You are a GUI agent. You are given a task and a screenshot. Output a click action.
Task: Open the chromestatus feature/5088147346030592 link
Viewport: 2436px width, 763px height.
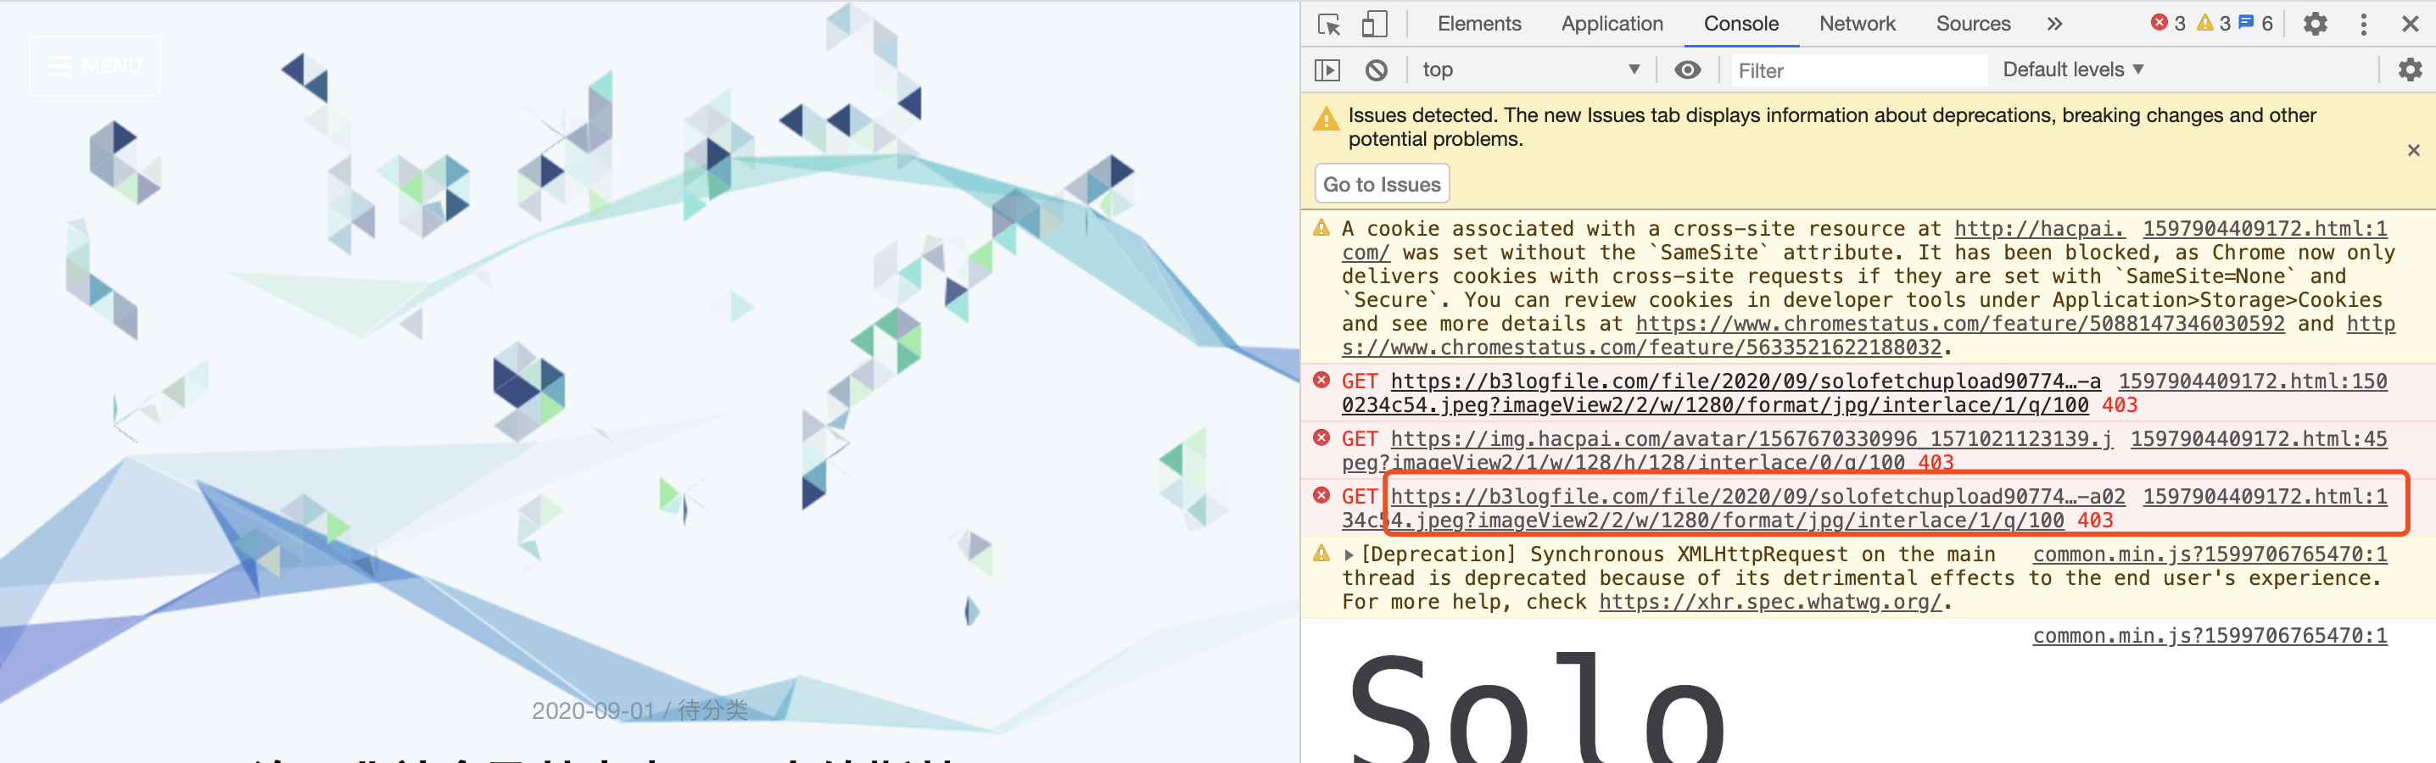click(1959, 325)
